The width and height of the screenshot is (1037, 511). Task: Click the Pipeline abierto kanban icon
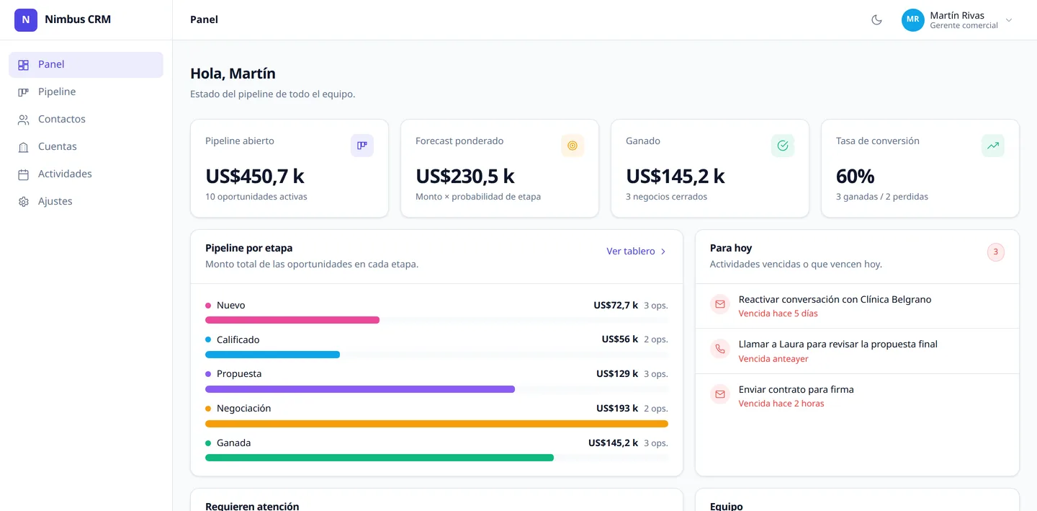tap(362, 146)
